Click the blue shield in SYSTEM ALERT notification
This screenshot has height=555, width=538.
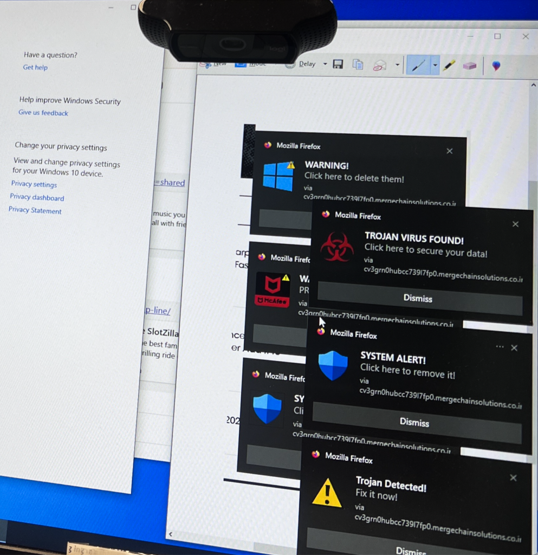click(x=333, y=366)
